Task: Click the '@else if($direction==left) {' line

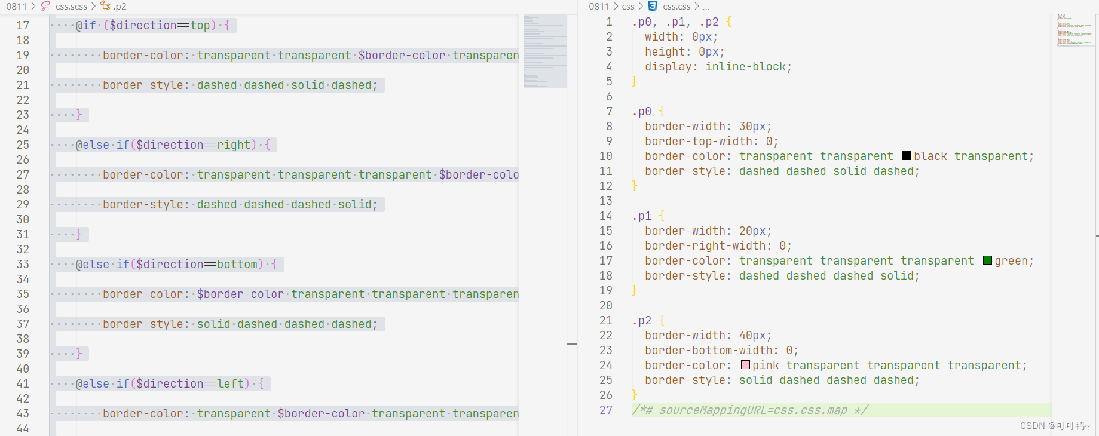Action: (x=170, y=383)
